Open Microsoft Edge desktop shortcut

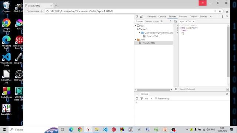click(6, 42)
